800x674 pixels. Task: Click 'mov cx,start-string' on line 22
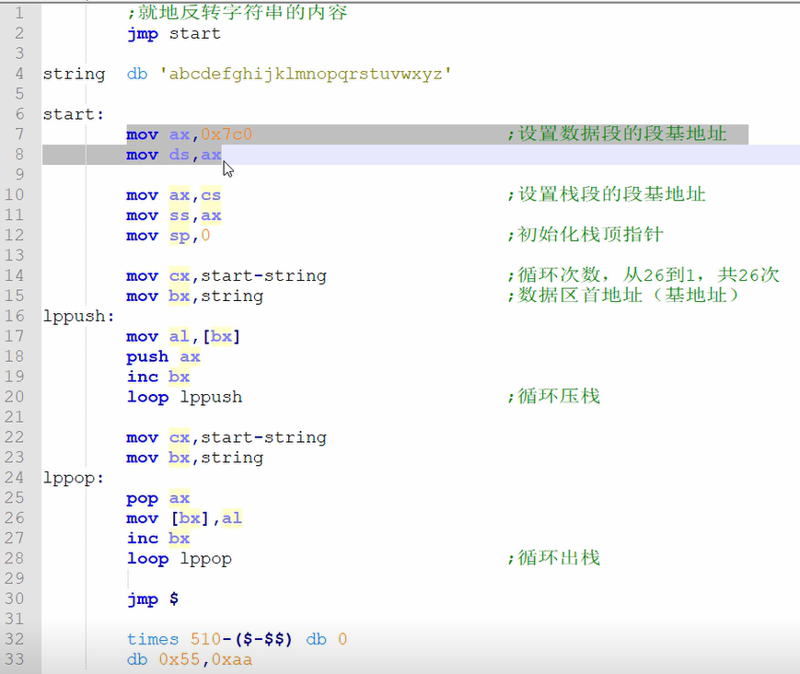pyautogui.click(x=226, y=437)
